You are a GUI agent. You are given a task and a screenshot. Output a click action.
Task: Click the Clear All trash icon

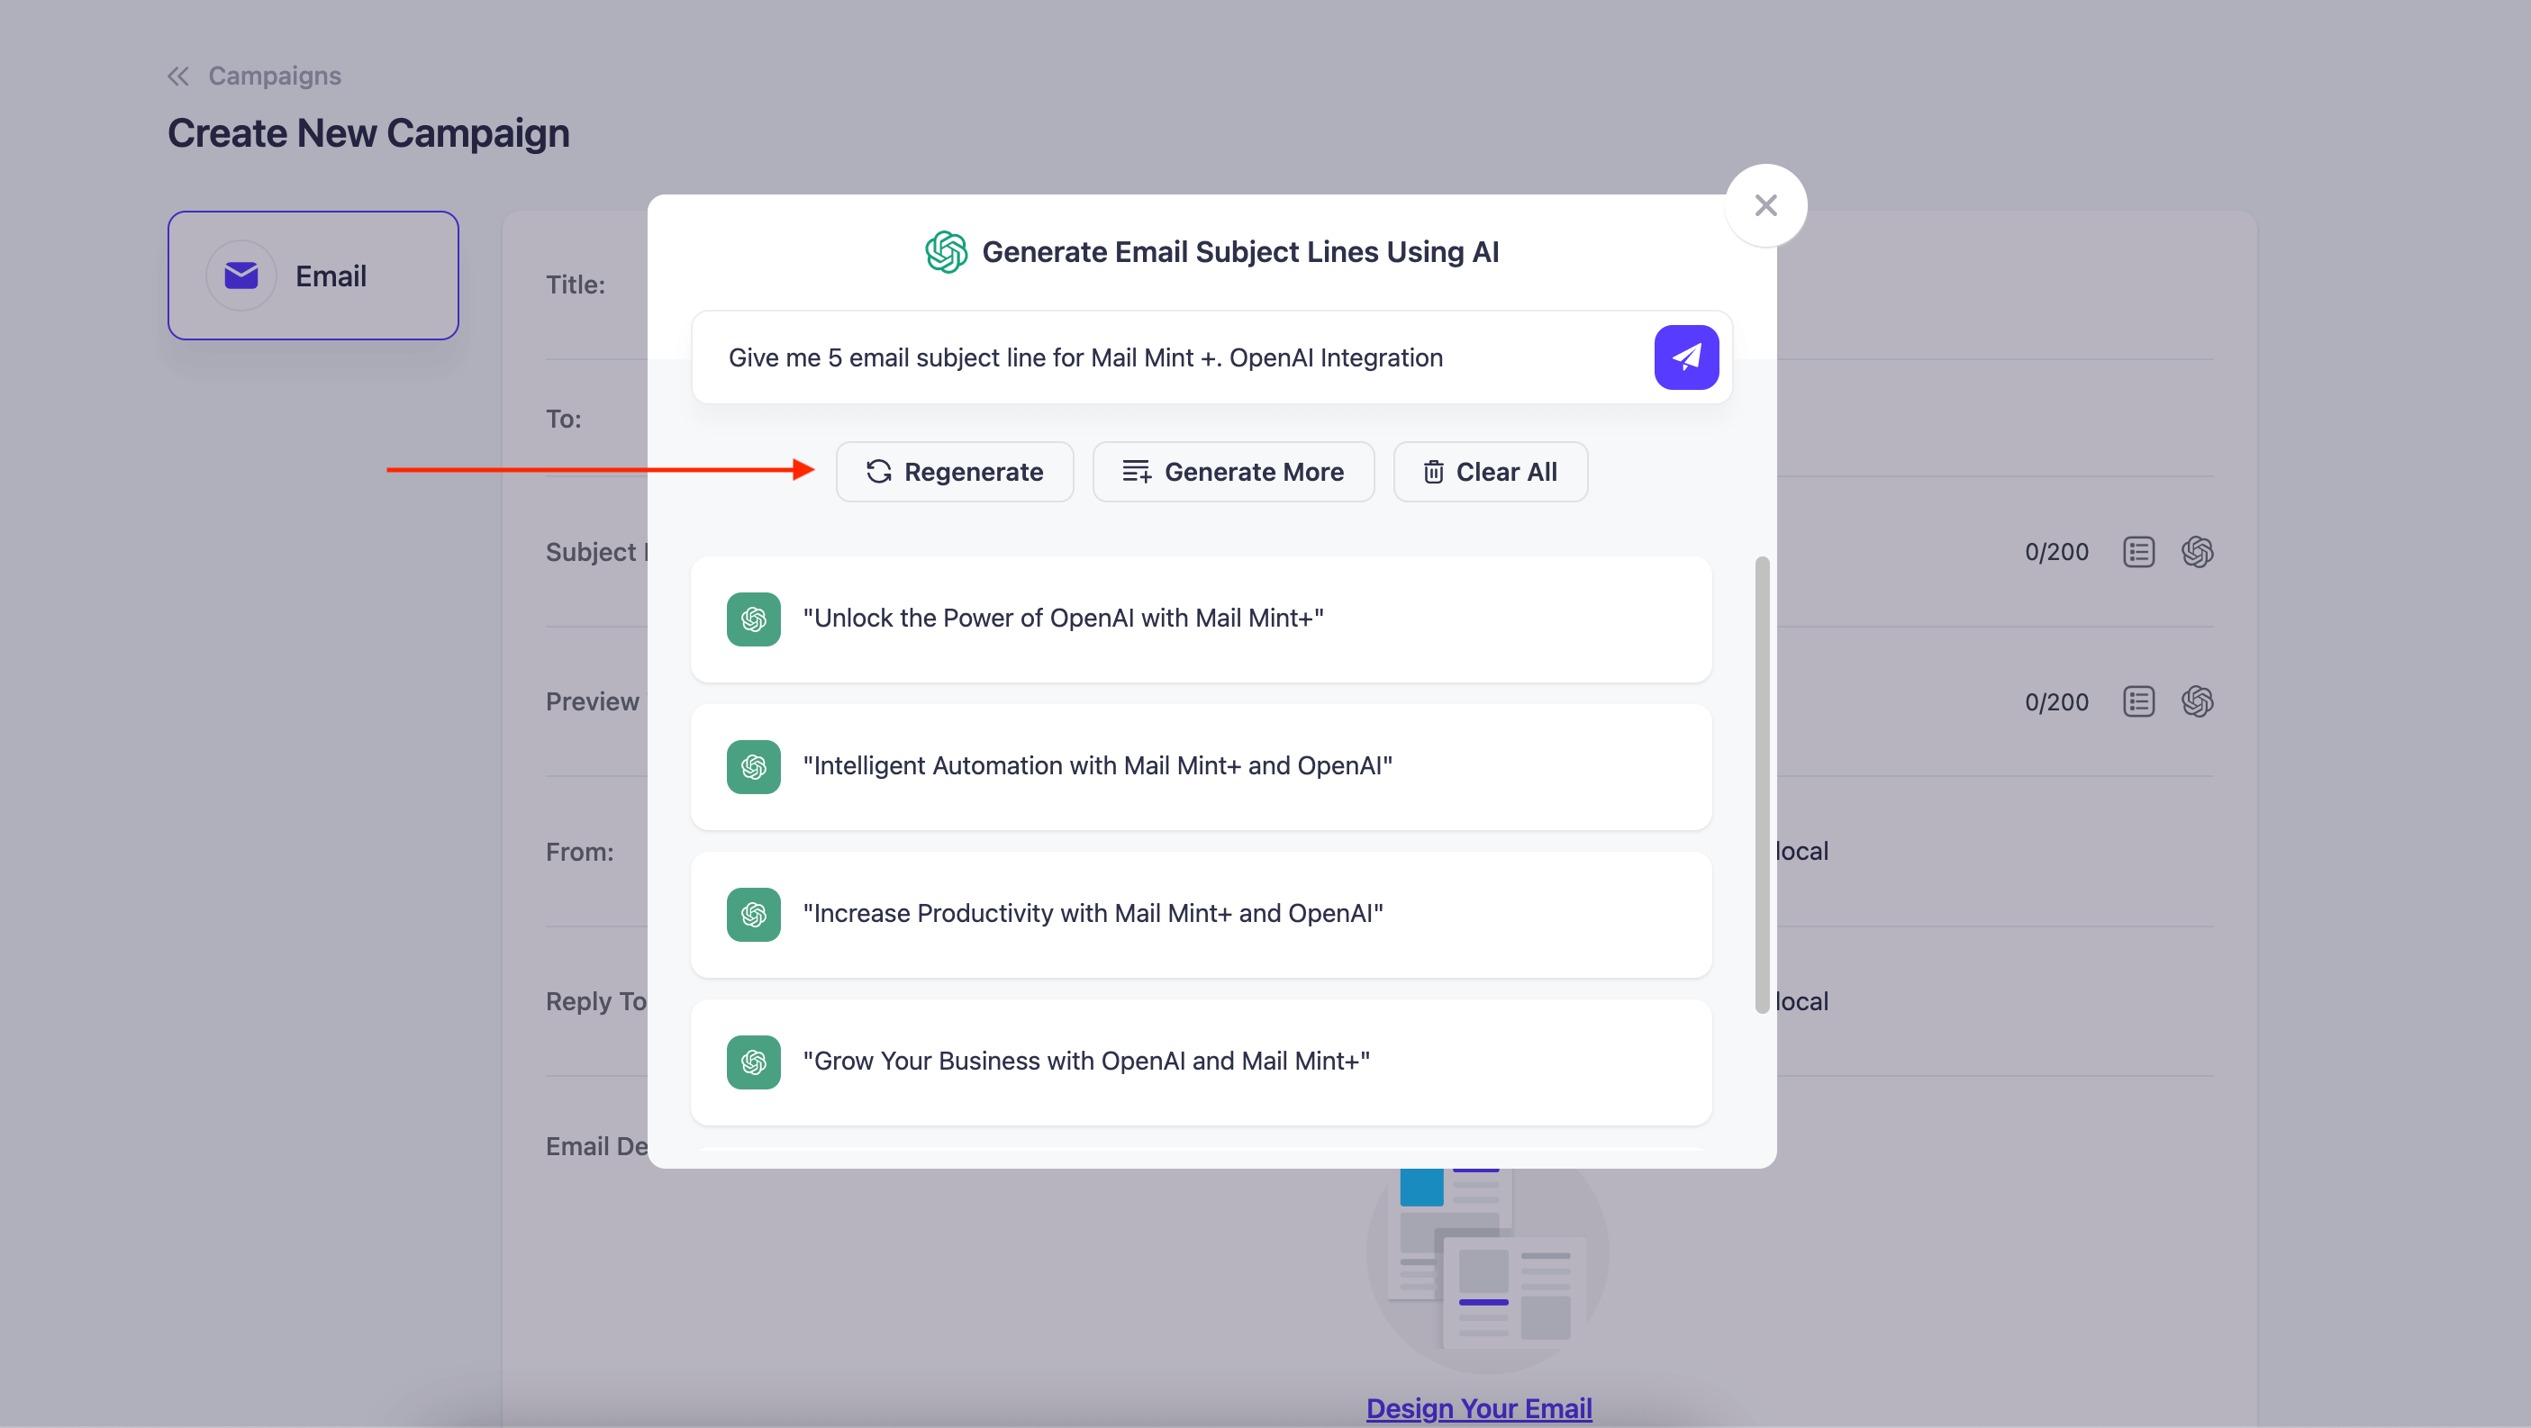[x=1432, y=471]
